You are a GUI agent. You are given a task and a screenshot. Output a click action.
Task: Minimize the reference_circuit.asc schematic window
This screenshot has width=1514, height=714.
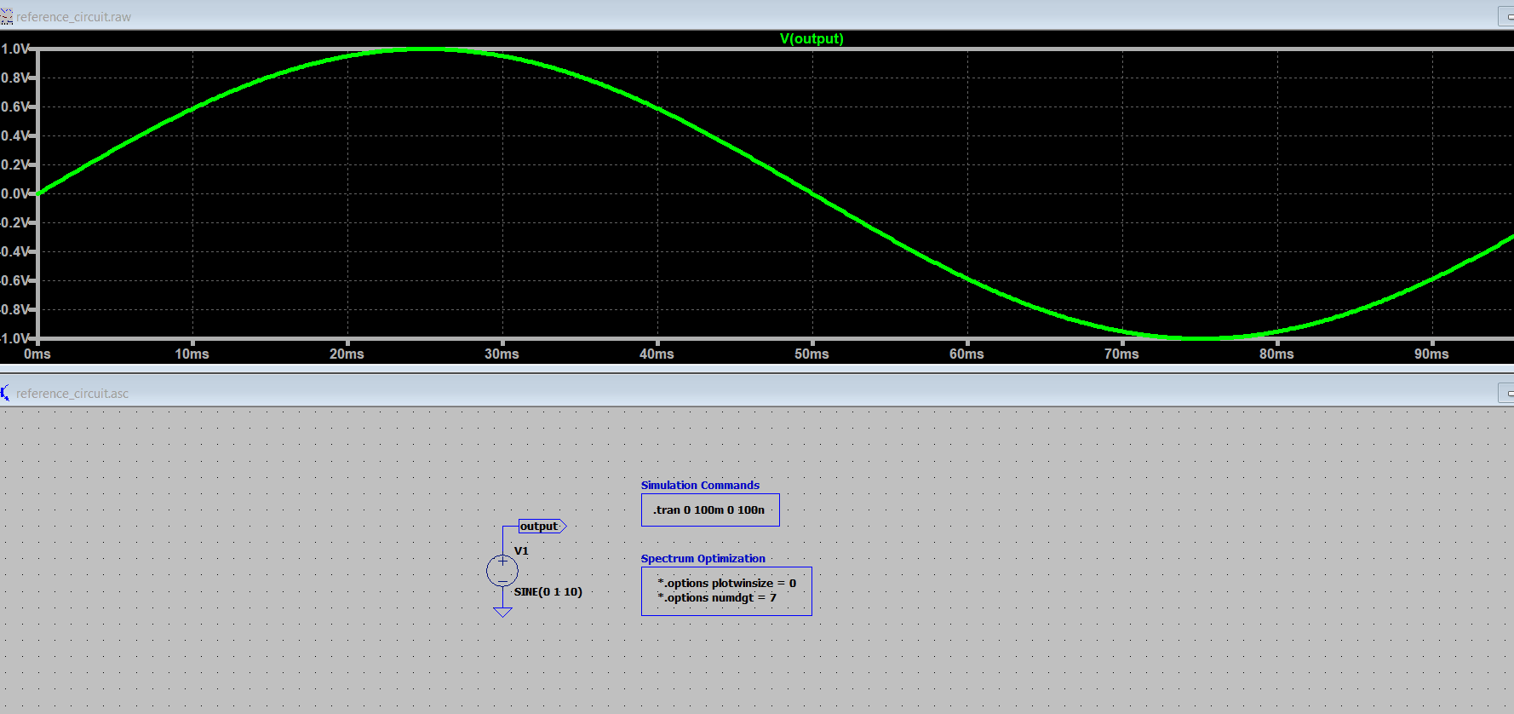point(1507,393)
